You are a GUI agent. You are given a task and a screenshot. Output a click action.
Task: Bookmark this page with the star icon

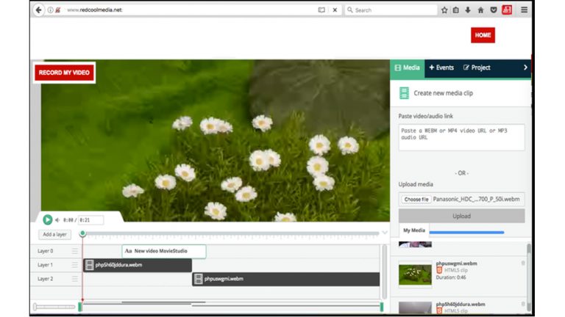click(444, 10)
